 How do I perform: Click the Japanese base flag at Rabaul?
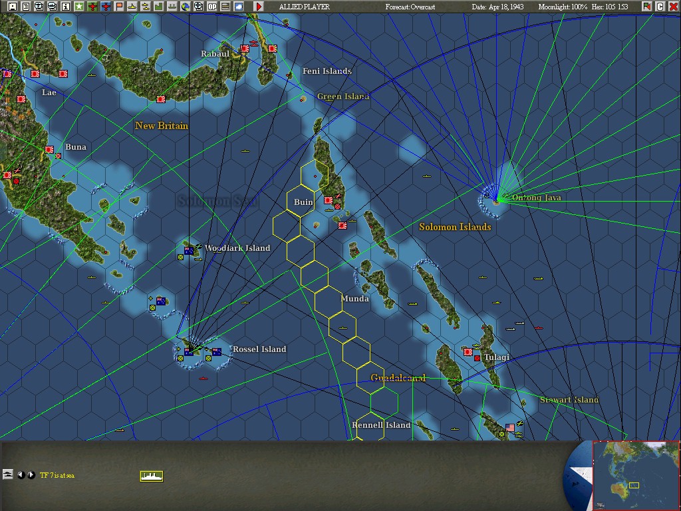click(245, 49)
